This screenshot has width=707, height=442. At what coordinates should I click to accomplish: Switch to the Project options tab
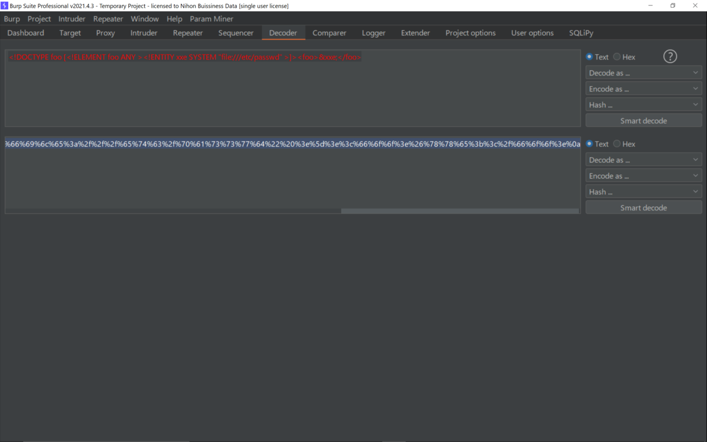(471, 33)
